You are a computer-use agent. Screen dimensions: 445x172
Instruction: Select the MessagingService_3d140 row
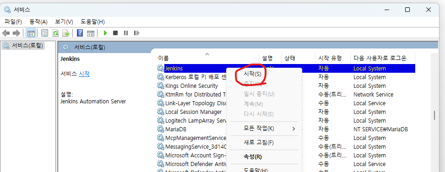[286, 146]
